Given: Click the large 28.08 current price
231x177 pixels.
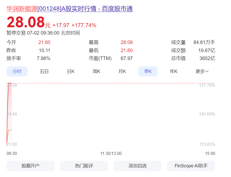Looking at the screenshot, I should pyautogui.click(x=26, y=22).
